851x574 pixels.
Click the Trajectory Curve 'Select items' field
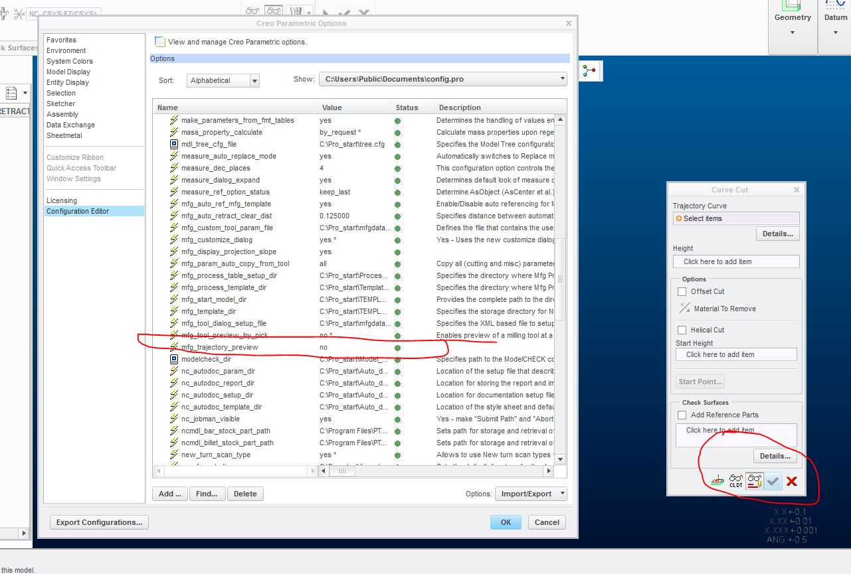pyautogui.click(x=736, y=218)
